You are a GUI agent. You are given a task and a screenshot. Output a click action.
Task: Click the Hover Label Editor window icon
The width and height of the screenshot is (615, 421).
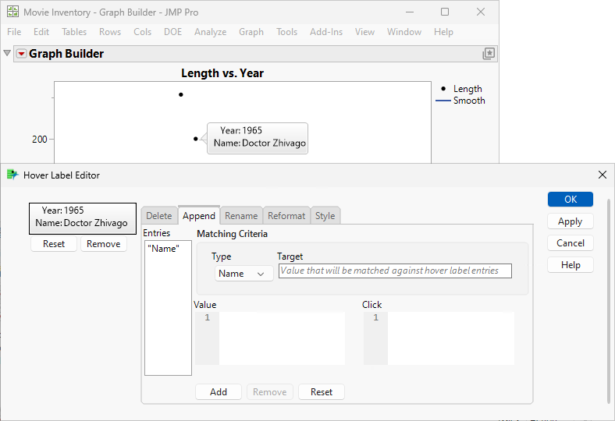tap(12, 175)
